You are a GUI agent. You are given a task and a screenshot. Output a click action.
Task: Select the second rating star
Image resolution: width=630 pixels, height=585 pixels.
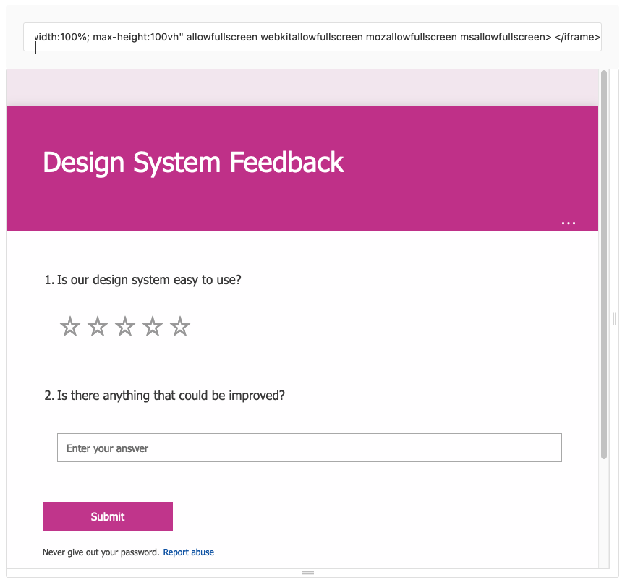pyautogui.click(x=98, y=326)
